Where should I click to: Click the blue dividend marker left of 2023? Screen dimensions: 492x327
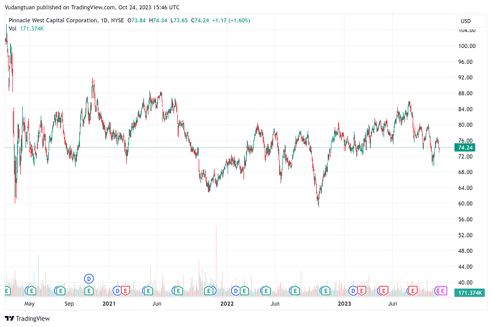[x=353, y=290]
